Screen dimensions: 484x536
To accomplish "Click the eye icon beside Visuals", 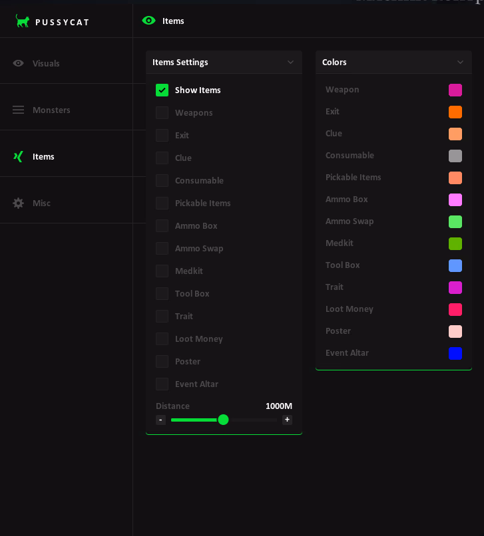I will pos(19,63).
